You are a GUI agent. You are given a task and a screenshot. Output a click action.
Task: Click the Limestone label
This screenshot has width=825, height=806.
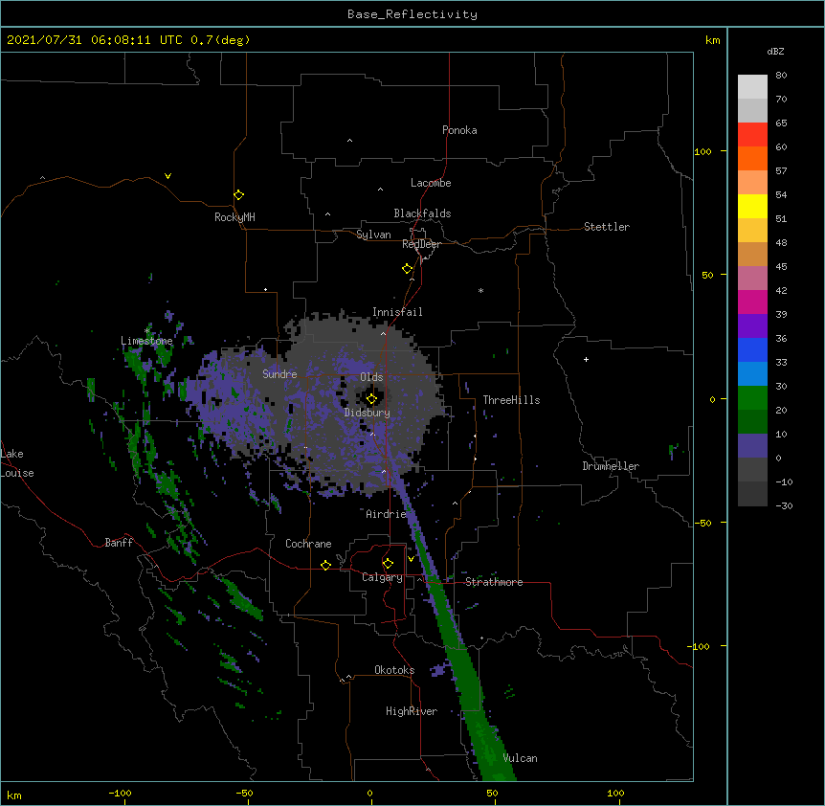[146, 341]
